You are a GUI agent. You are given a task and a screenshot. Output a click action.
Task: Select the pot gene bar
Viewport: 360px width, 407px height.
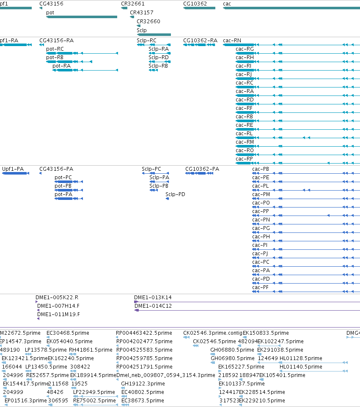(82, 17)
